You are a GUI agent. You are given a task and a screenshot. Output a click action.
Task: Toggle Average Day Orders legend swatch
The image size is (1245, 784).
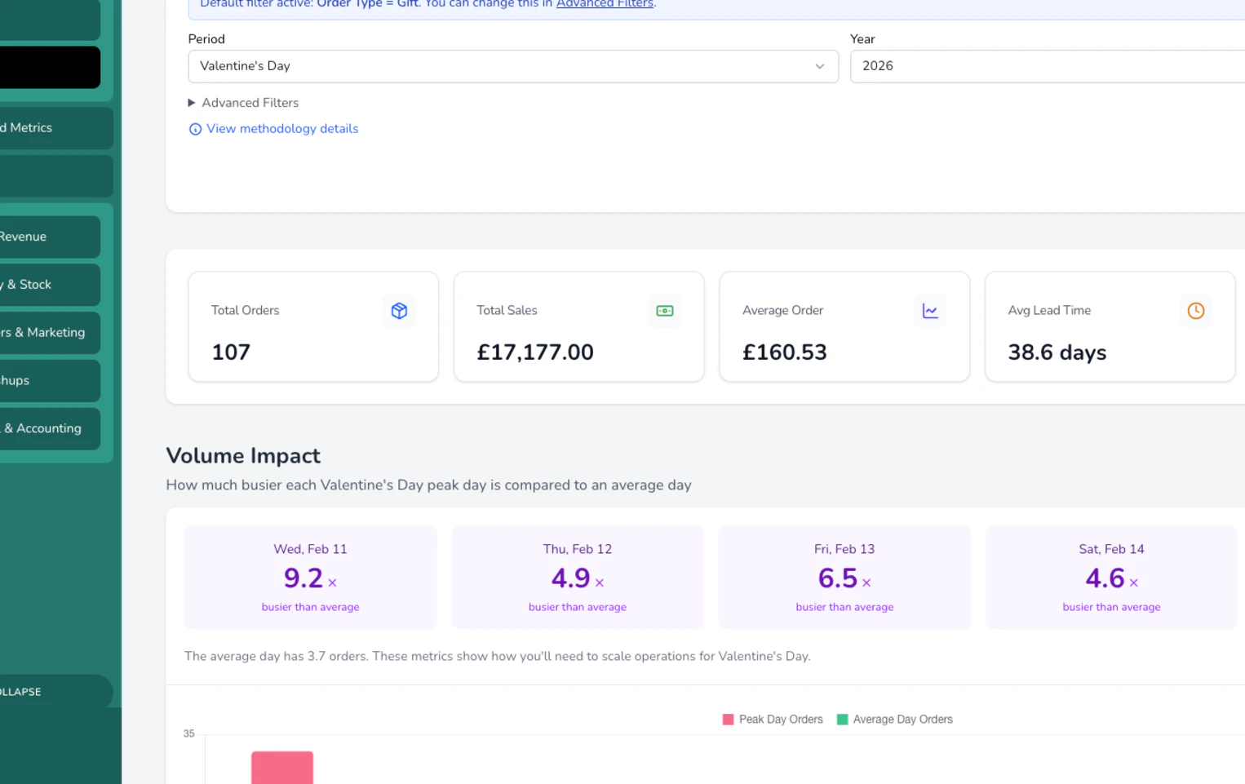click(x=842, y=720)
